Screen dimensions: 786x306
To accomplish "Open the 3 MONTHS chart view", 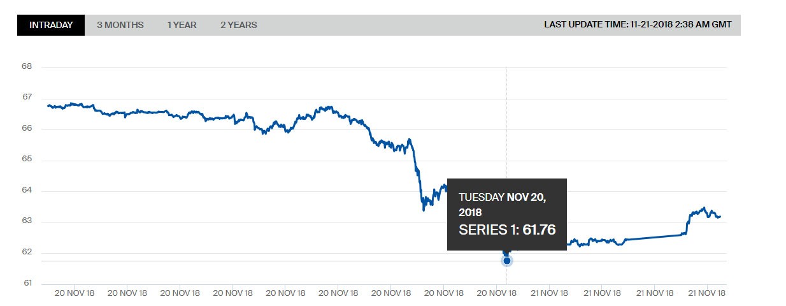I will [120, 25].
